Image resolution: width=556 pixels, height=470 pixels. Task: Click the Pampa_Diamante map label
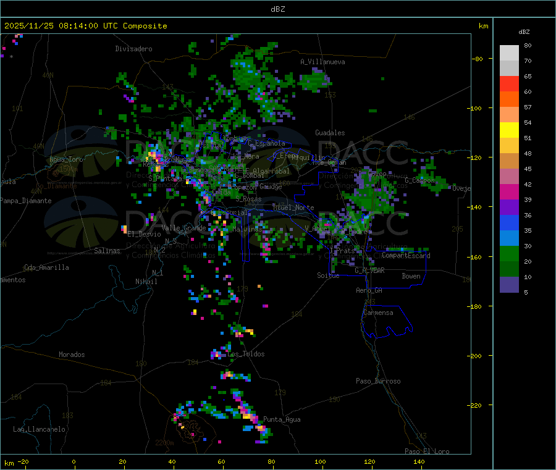[25, 201]
